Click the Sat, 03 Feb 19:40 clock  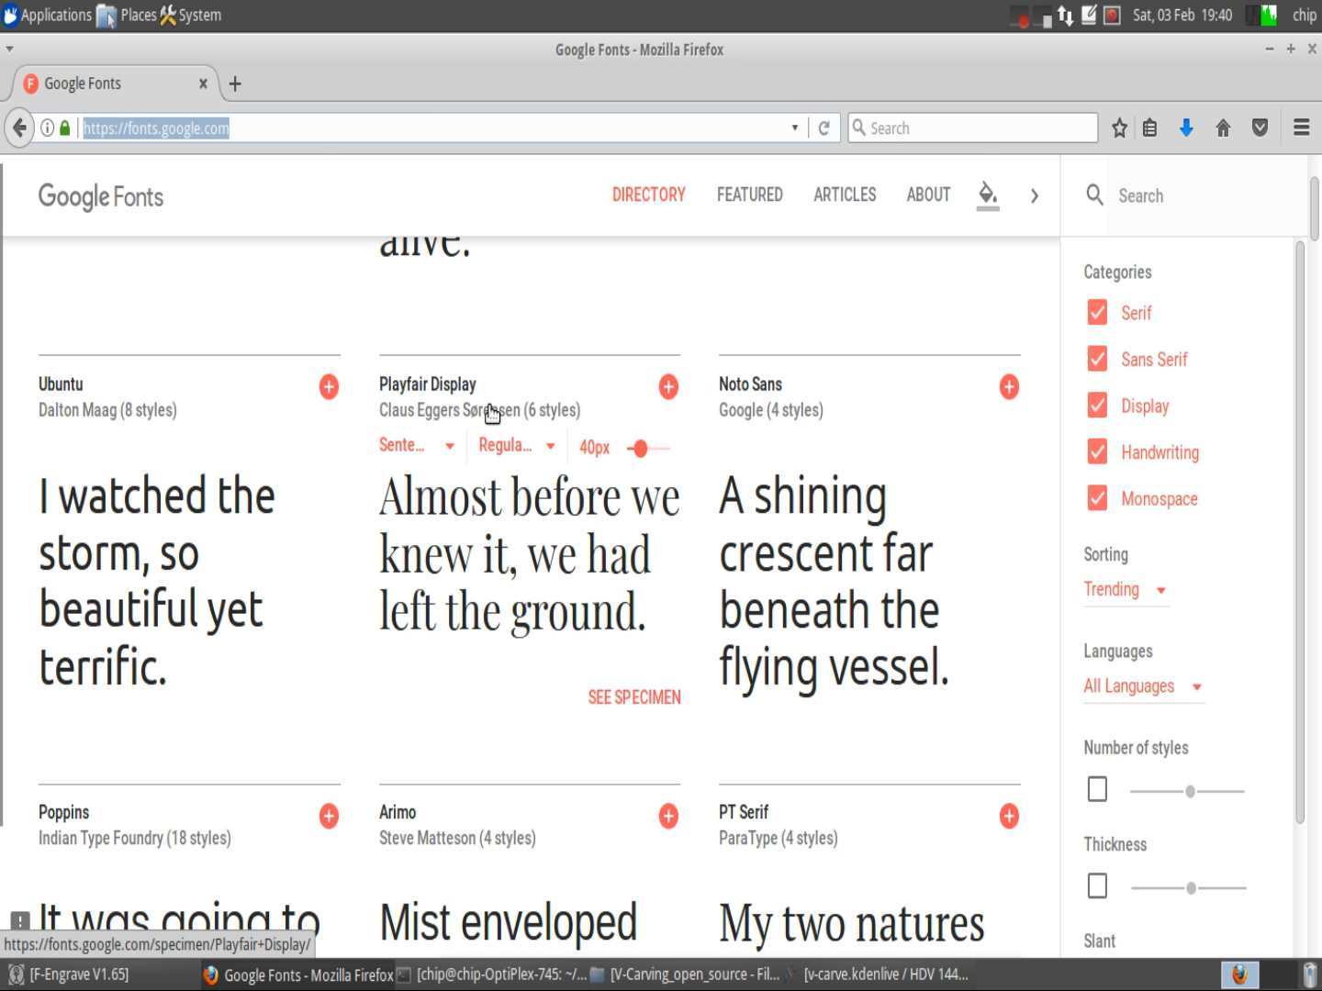(1182, 15)
